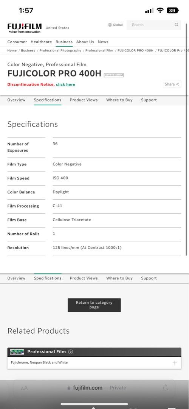Image resolution: width=189 pixels, height=409 pixels.
Task: Tap the Safari reload icon
Action: [166, 388]
